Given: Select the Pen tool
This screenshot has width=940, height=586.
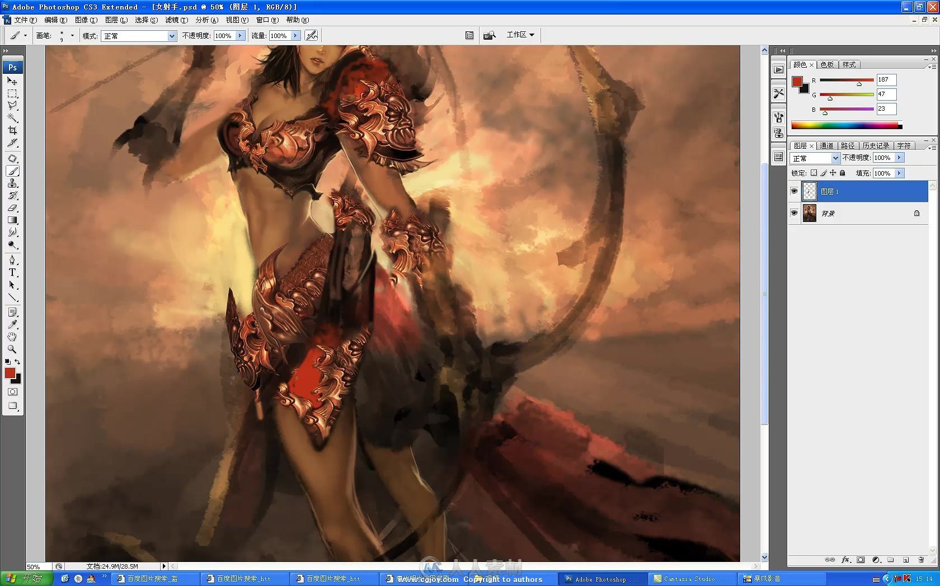Looking at the screenshot, I should pos(12,261).
